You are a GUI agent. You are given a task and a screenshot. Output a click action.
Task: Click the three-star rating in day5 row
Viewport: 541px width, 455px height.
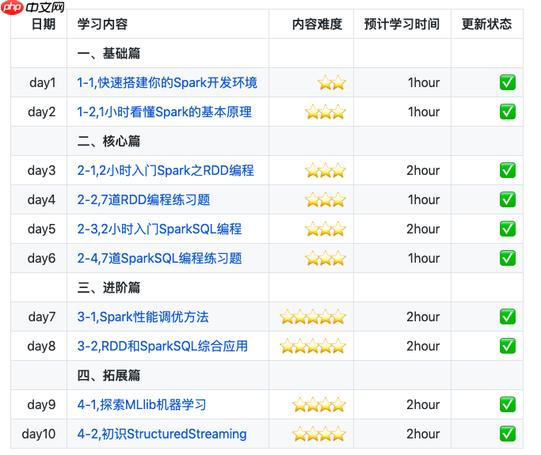coord(326,229)
